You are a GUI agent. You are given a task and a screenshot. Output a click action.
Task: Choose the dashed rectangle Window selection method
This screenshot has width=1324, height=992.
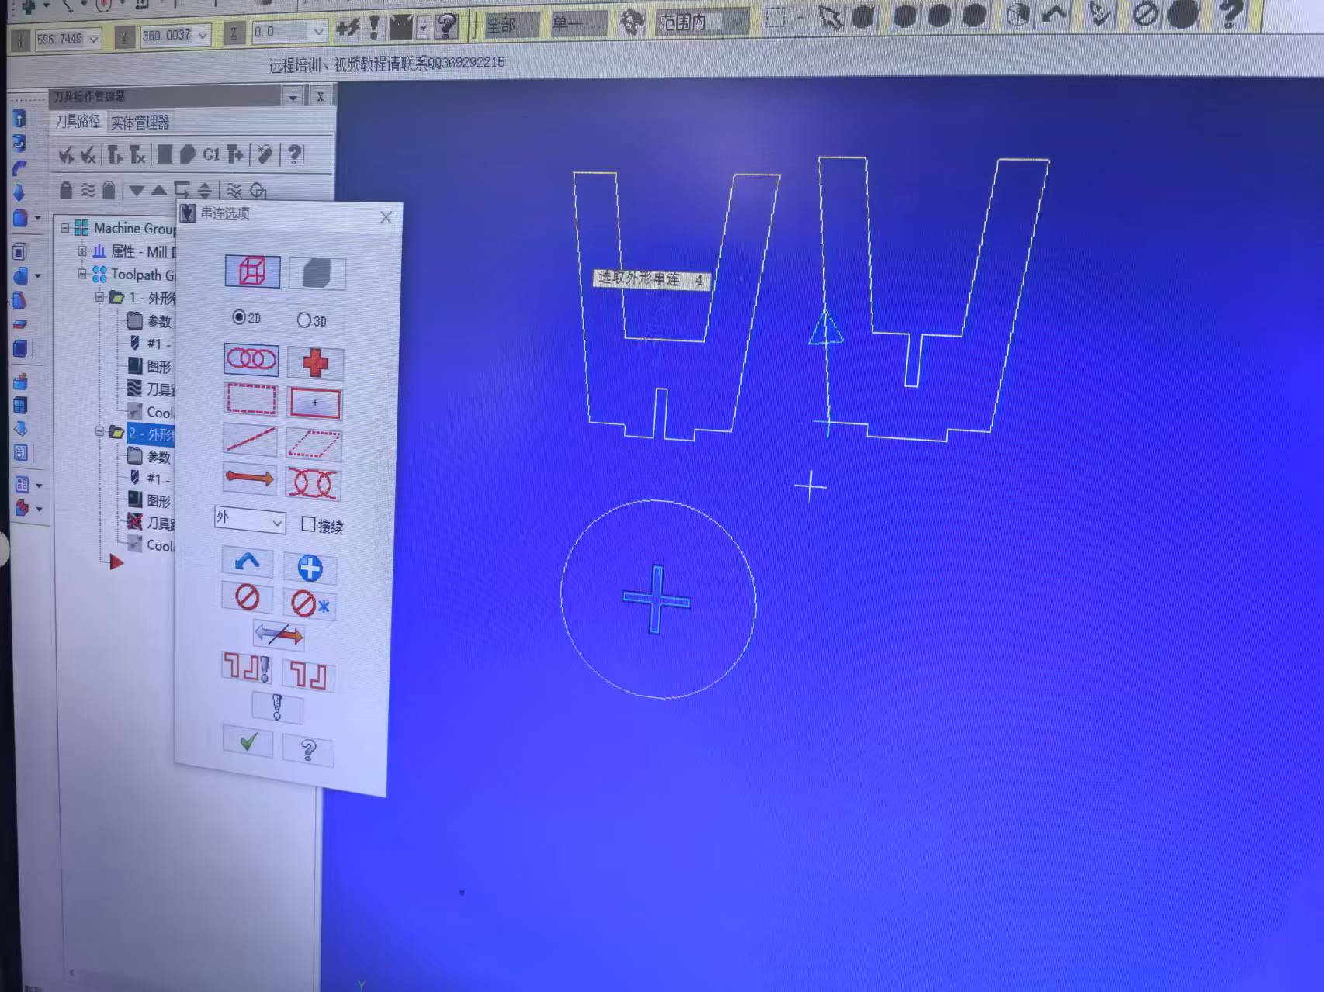(x=251, y=399)
